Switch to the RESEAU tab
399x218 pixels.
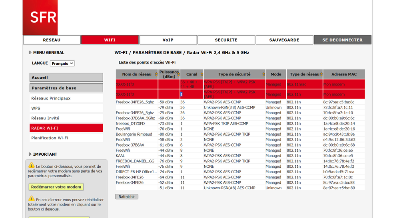pyautogui.click(x=52, y=40)
